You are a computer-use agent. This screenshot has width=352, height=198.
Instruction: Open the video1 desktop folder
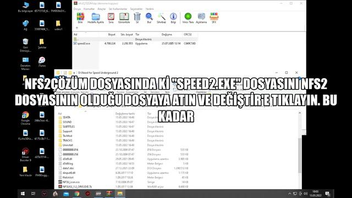coord(58,25)
